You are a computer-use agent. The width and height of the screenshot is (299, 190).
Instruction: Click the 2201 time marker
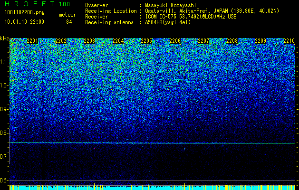32,41
